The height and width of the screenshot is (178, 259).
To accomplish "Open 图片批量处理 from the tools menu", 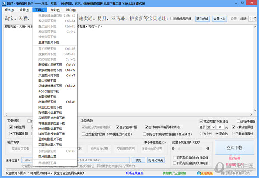I will [55, 156].
